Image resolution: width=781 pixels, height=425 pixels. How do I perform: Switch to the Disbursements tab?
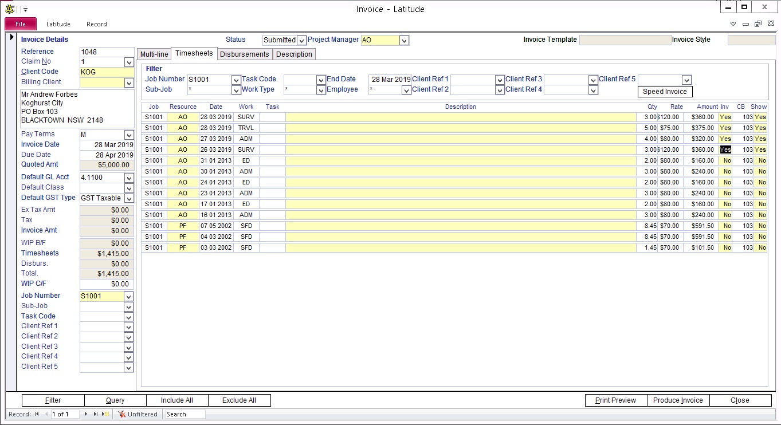click(245, 54)
